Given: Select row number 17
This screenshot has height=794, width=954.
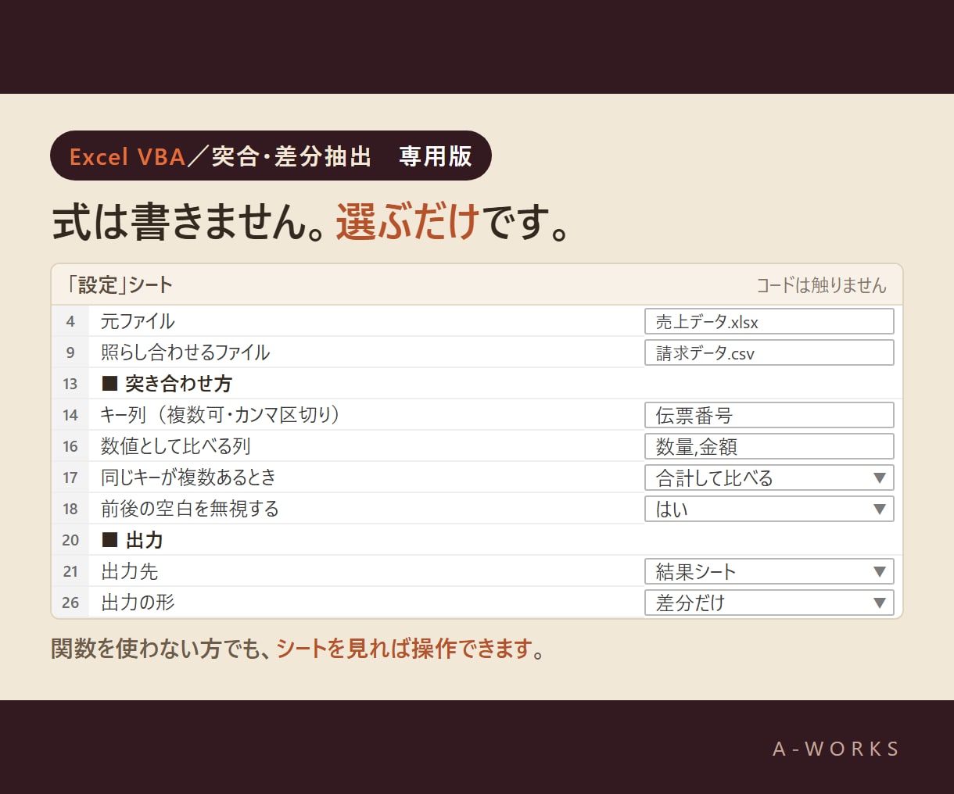Looking at the screenshot, I should 70,477.
